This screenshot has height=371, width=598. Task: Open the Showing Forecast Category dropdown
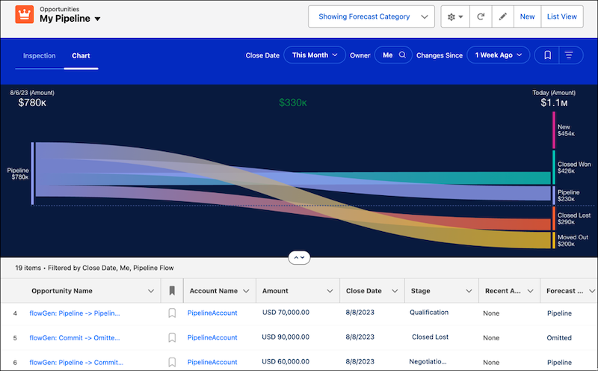click(372, 16)
